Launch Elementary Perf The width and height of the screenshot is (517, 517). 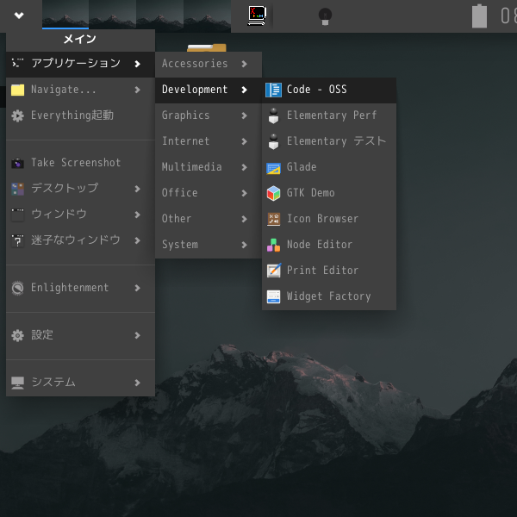(x=329, y=115)
